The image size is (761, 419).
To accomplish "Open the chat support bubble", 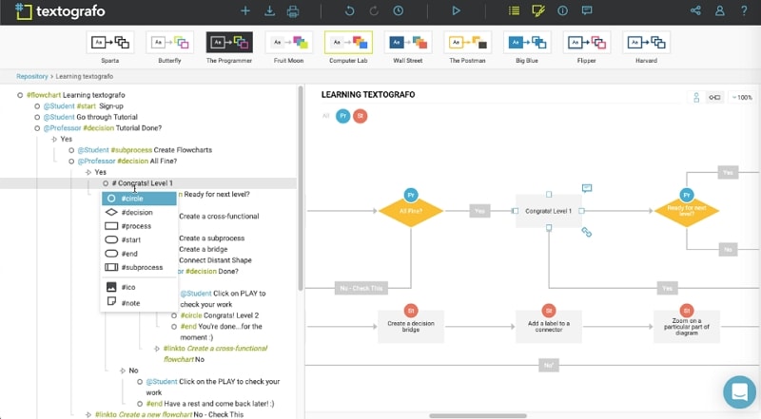I will click(x=740, y=392).
